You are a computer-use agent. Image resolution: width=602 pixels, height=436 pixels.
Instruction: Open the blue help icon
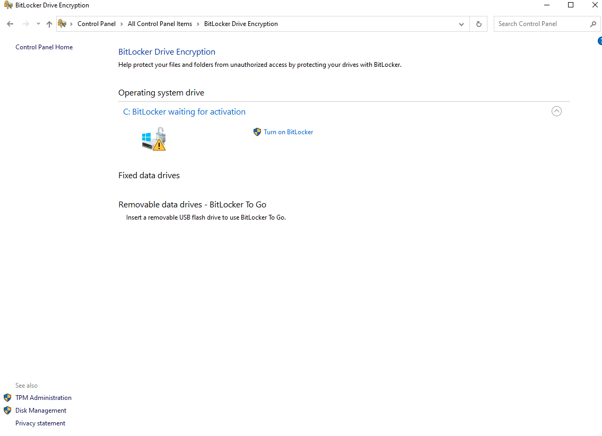pyautogui.click(x=600, y=41)
